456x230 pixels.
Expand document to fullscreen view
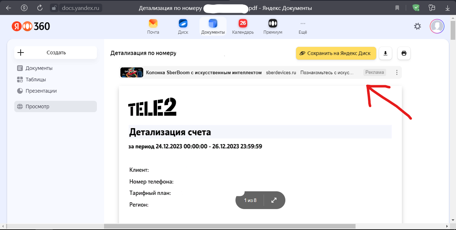point(274,200)
